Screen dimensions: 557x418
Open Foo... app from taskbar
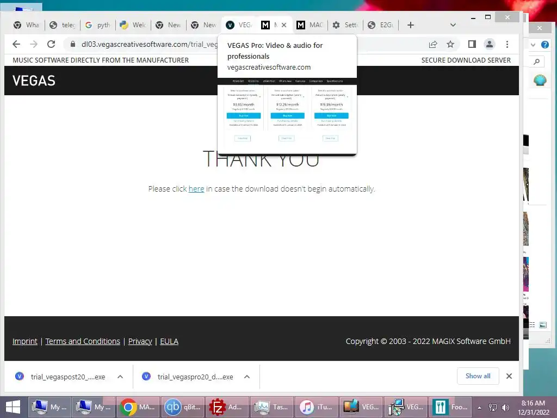pos(450,407)
